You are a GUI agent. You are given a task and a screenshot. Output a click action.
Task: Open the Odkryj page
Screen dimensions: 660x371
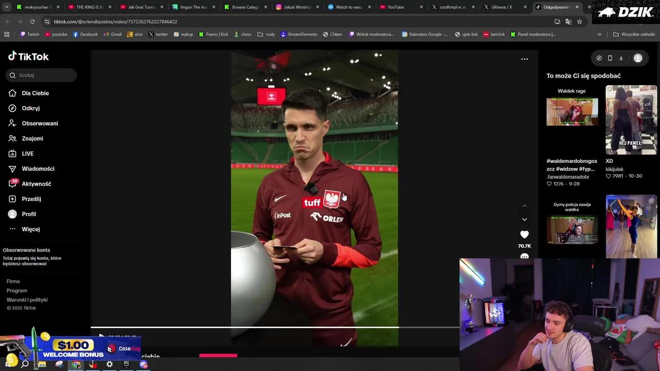click(x=30, y=108)
